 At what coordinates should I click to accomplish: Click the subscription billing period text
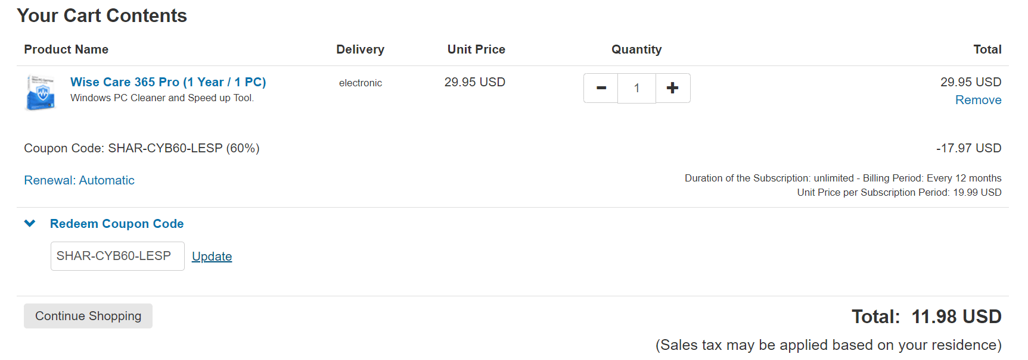[x=843, y=178]
